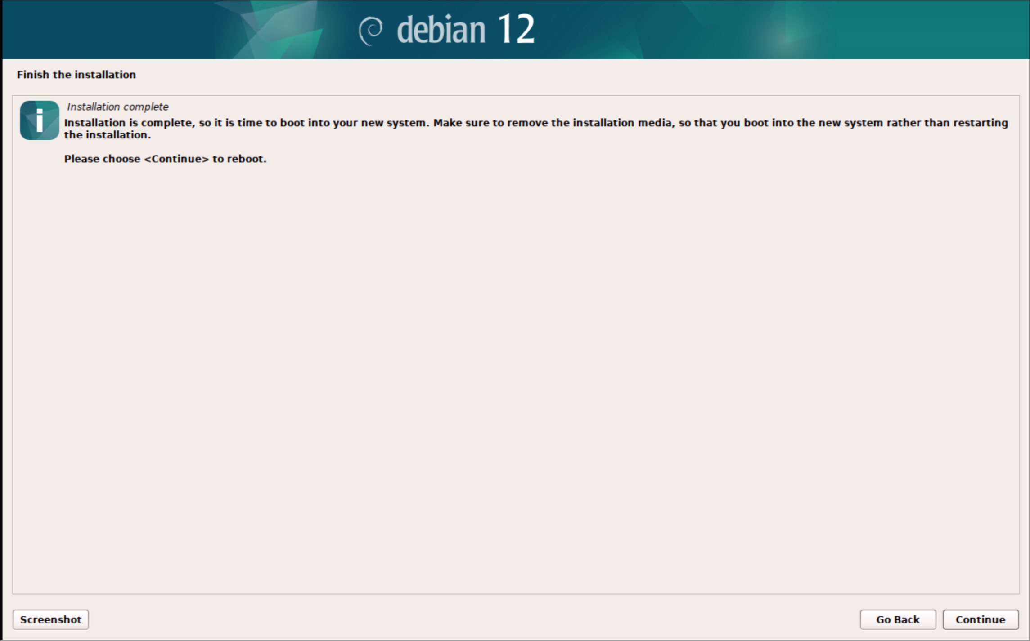Click the Installation complete italic title
Screen dimensions: 1030x641
(117, 107)
